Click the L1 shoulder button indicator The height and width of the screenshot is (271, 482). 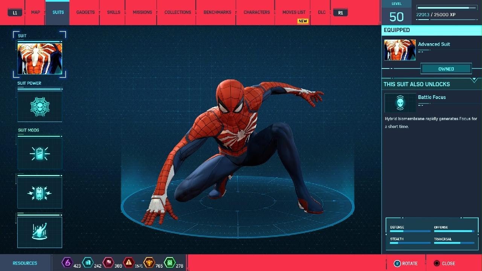click(15, 12)
